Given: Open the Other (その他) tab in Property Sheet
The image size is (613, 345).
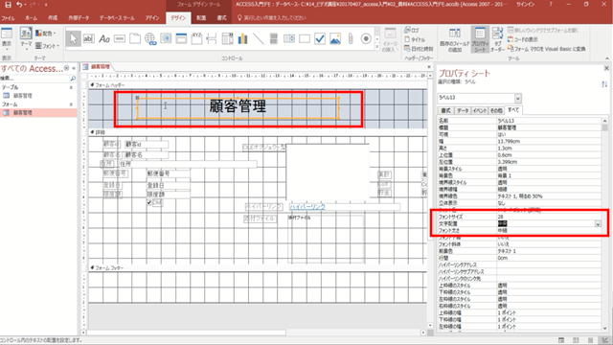Looking at the screenshot, I should [x=496, y=111].
